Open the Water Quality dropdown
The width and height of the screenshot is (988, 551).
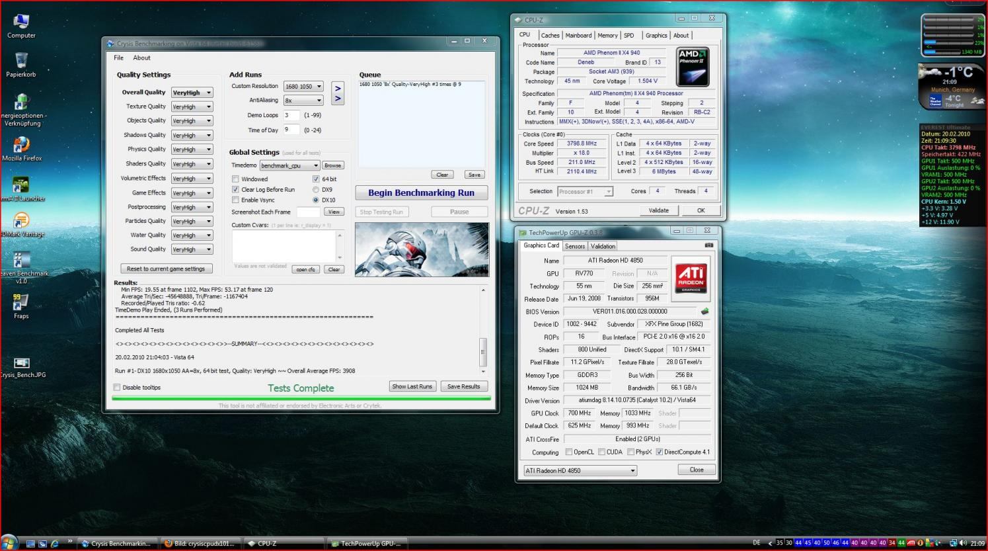(x=192, y=235)
